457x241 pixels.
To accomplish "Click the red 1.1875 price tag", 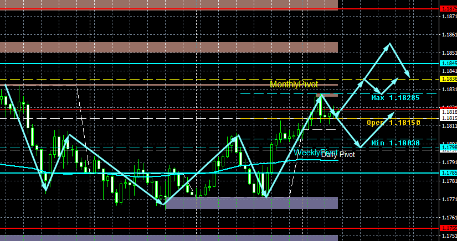I will click(448, 9).
